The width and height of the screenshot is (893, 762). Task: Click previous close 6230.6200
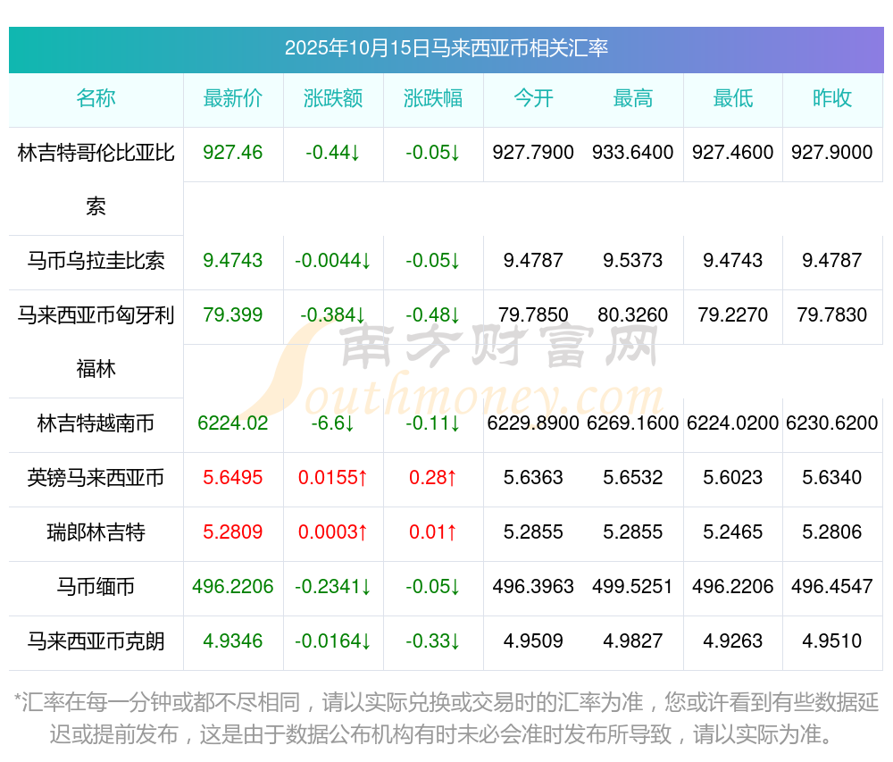point(832,423)
